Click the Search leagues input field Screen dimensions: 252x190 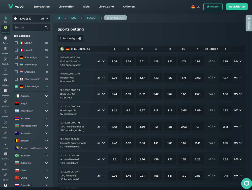(31, 28)
